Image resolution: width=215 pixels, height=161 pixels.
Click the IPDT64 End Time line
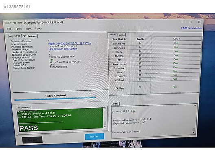[x=44, y=116]
